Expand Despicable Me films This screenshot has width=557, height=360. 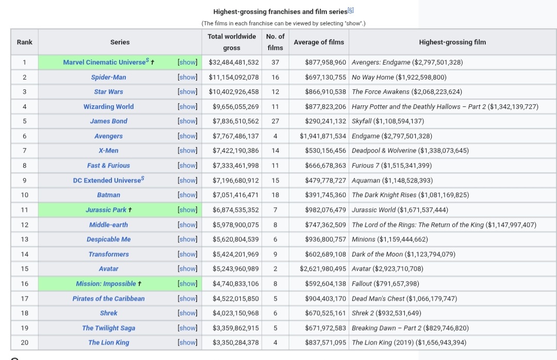pos(188,239)
